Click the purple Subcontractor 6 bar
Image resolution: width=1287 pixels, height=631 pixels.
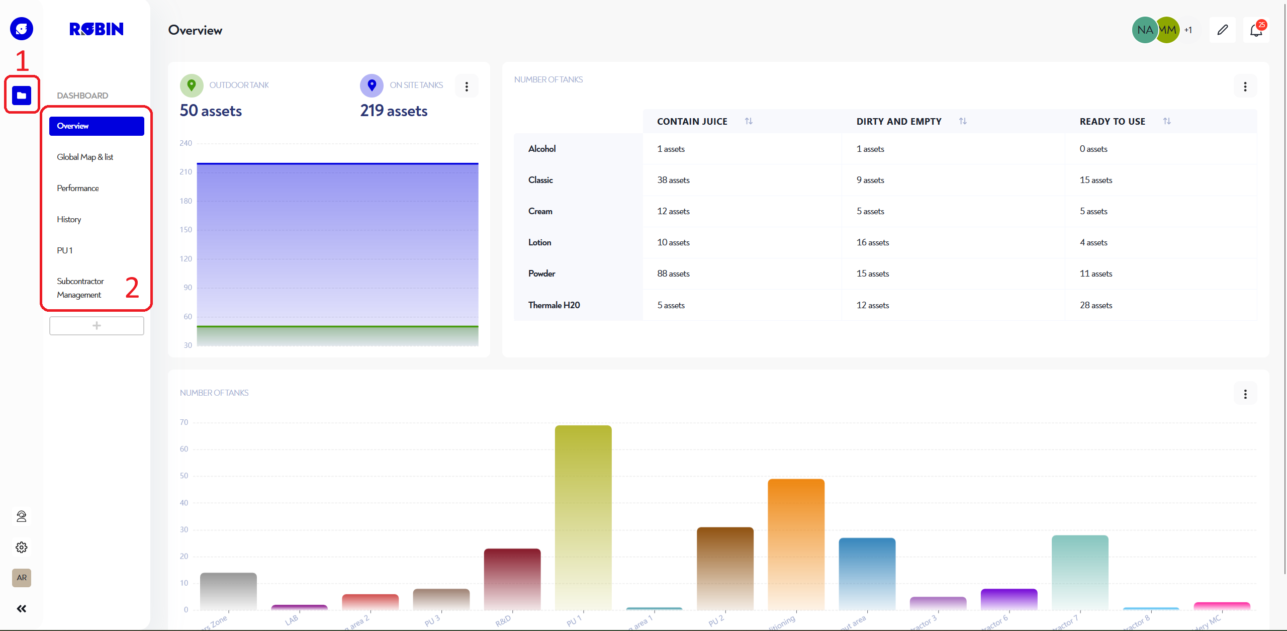pos(1009,599)
